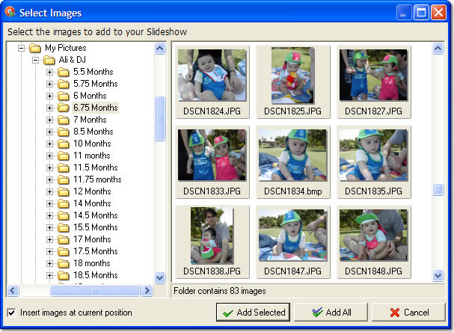
Task: Select thumbnail DSCN1834.bmp
Action: click(x=292, y=162)
